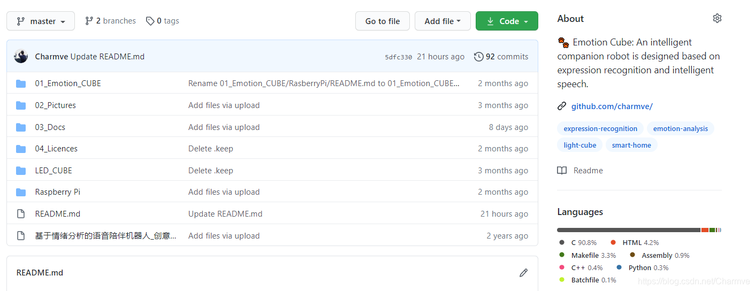Open the master branch selector dropdown
The width and height of the screenshot is (755, 291).
(x=41, y=21)
